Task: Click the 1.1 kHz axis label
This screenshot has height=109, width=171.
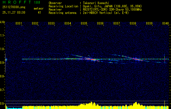Action: pos(2,35)
